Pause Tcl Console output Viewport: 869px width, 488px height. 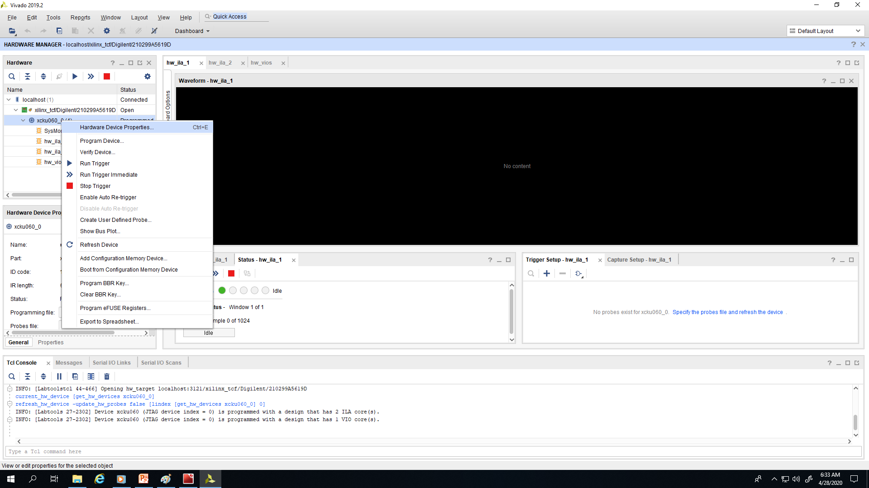coord(59,376)
